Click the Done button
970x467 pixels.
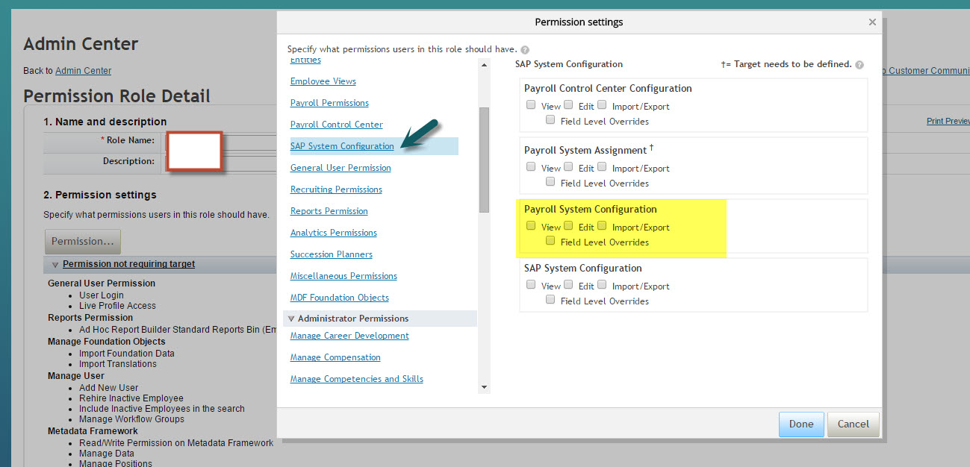pyautogui.click(x=801, y=424)
